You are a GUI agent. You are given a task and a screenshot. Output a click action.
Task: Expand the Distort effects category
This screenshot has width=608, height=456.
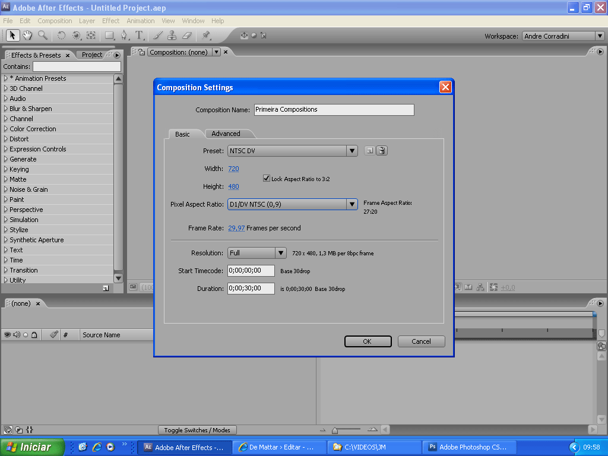point(6,139)
